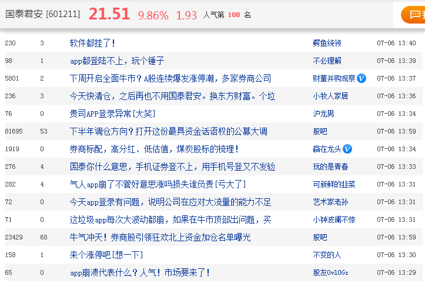Image resolution: width=425 pixels, height=283 pixels.
Task: Open the post 下周开启全面牛市?A股连续爆发涨停潮
Action: coord(170,78)
